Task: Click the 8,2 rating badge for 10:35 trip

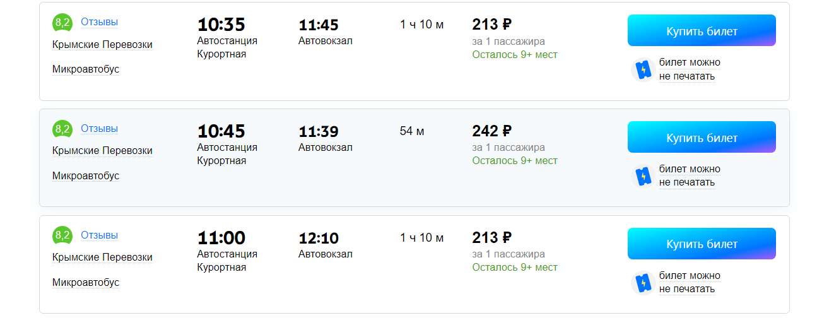Action: click(62, 23)
